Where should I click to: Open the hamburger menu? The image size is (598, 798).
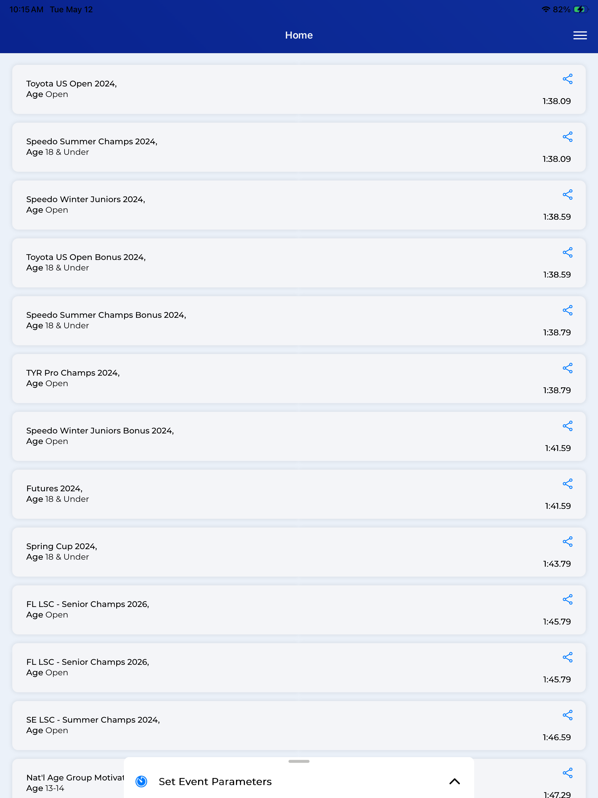(x=580, y=35)
